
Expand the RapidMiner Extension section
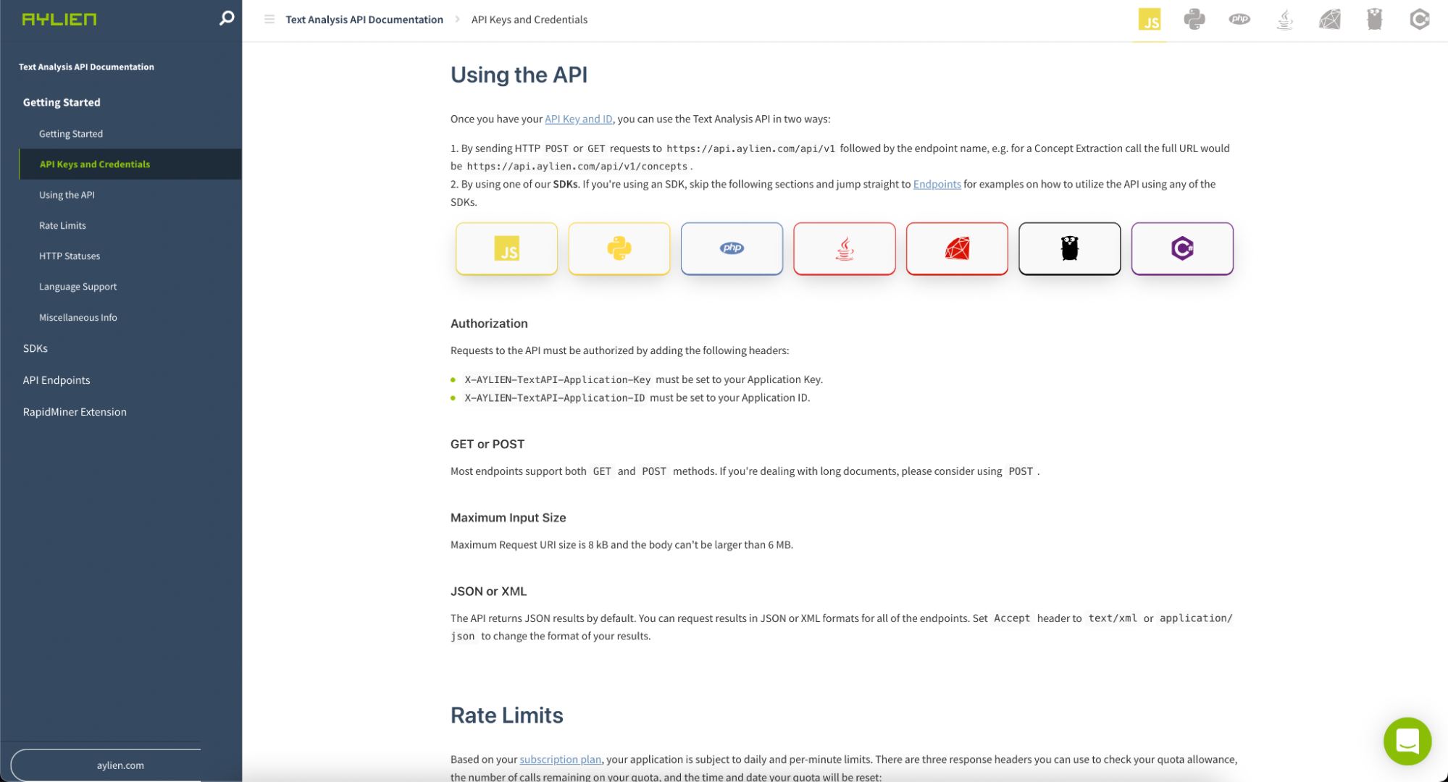[x=75, y=411]
